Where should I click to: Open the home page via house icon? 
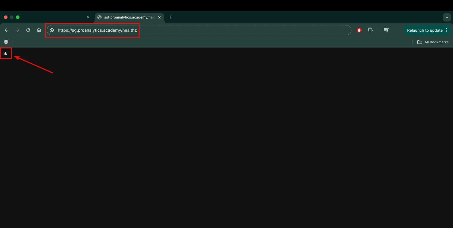39,30
